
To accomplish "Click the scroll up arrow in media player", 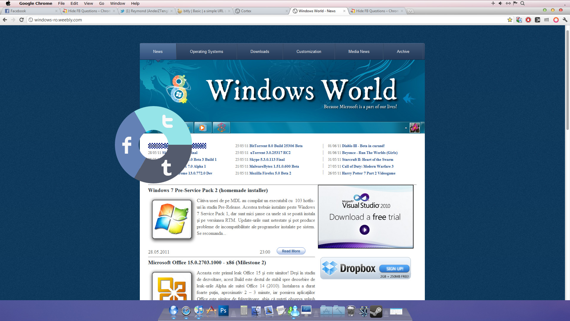I will tap(406, 128).
